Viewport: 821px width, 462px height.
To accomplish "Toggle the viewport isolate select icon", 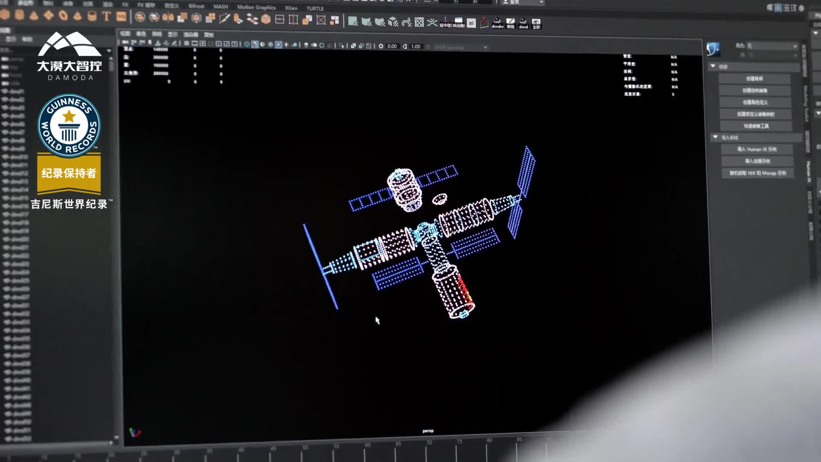I will coord(341,45).
